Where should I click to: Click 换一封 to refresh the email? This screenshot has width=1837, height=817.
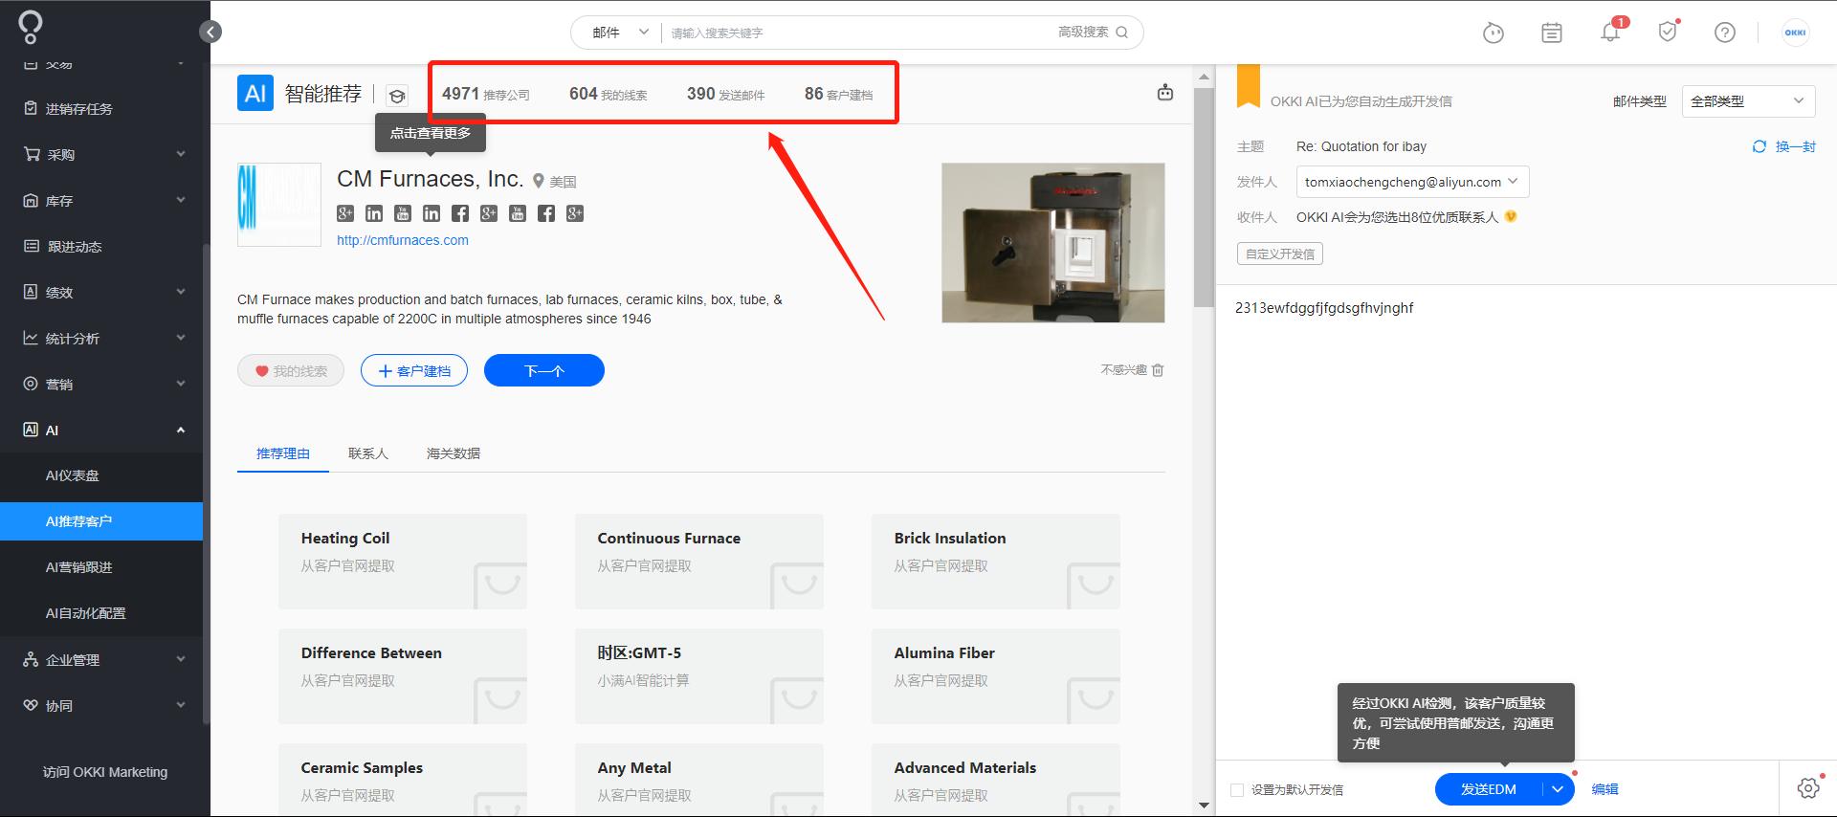click(1784, 146)
